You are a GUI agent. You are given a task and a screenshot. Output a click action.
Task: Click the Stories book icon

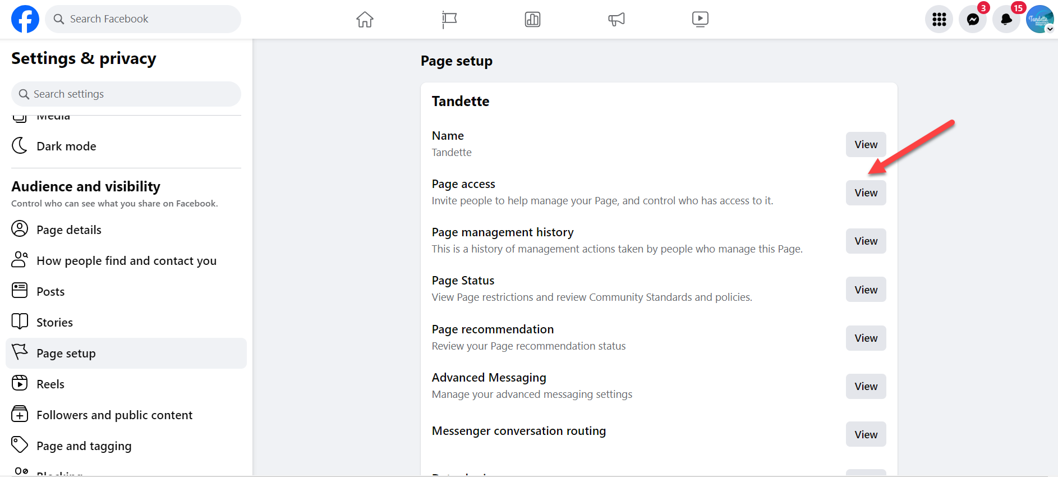20,322
